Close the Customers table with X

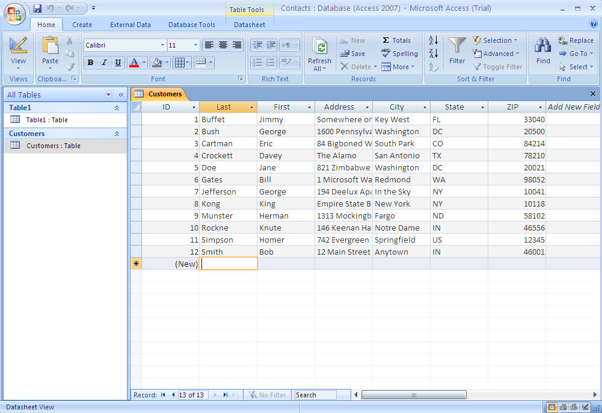tap(593, 94)
